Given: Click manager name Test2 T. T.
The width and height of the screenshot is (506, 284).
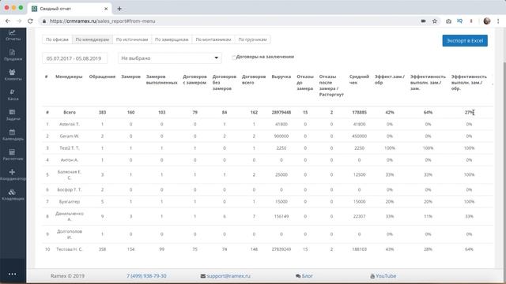Looking at the screenshot, I should 70,148.
